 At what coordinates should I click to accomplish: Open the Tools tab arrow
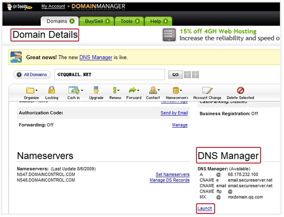(x=137, y=21)
